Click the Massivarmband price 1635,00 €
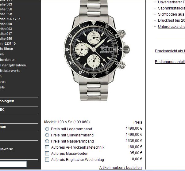 pyautogui.click(x=134, y=141)
